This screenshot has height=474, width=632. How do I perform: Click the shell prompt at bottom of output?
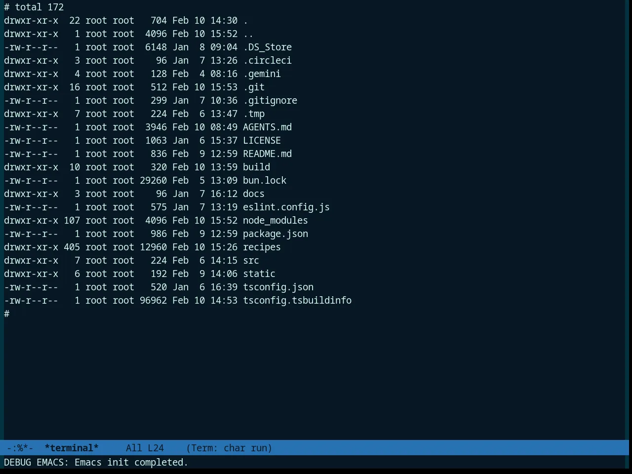coord(7,314)
